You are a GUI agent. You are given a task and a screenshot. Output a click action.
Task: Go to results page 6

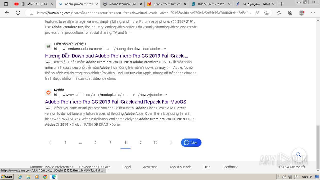(x=95, y=142)
